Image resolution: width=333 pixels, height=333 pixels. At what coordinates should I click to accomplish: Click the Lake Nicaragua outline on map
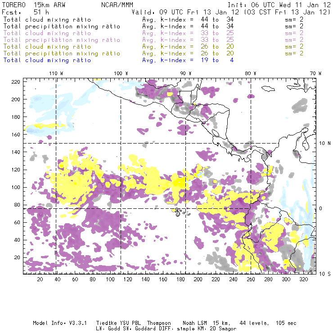click(x=216, y=133)
